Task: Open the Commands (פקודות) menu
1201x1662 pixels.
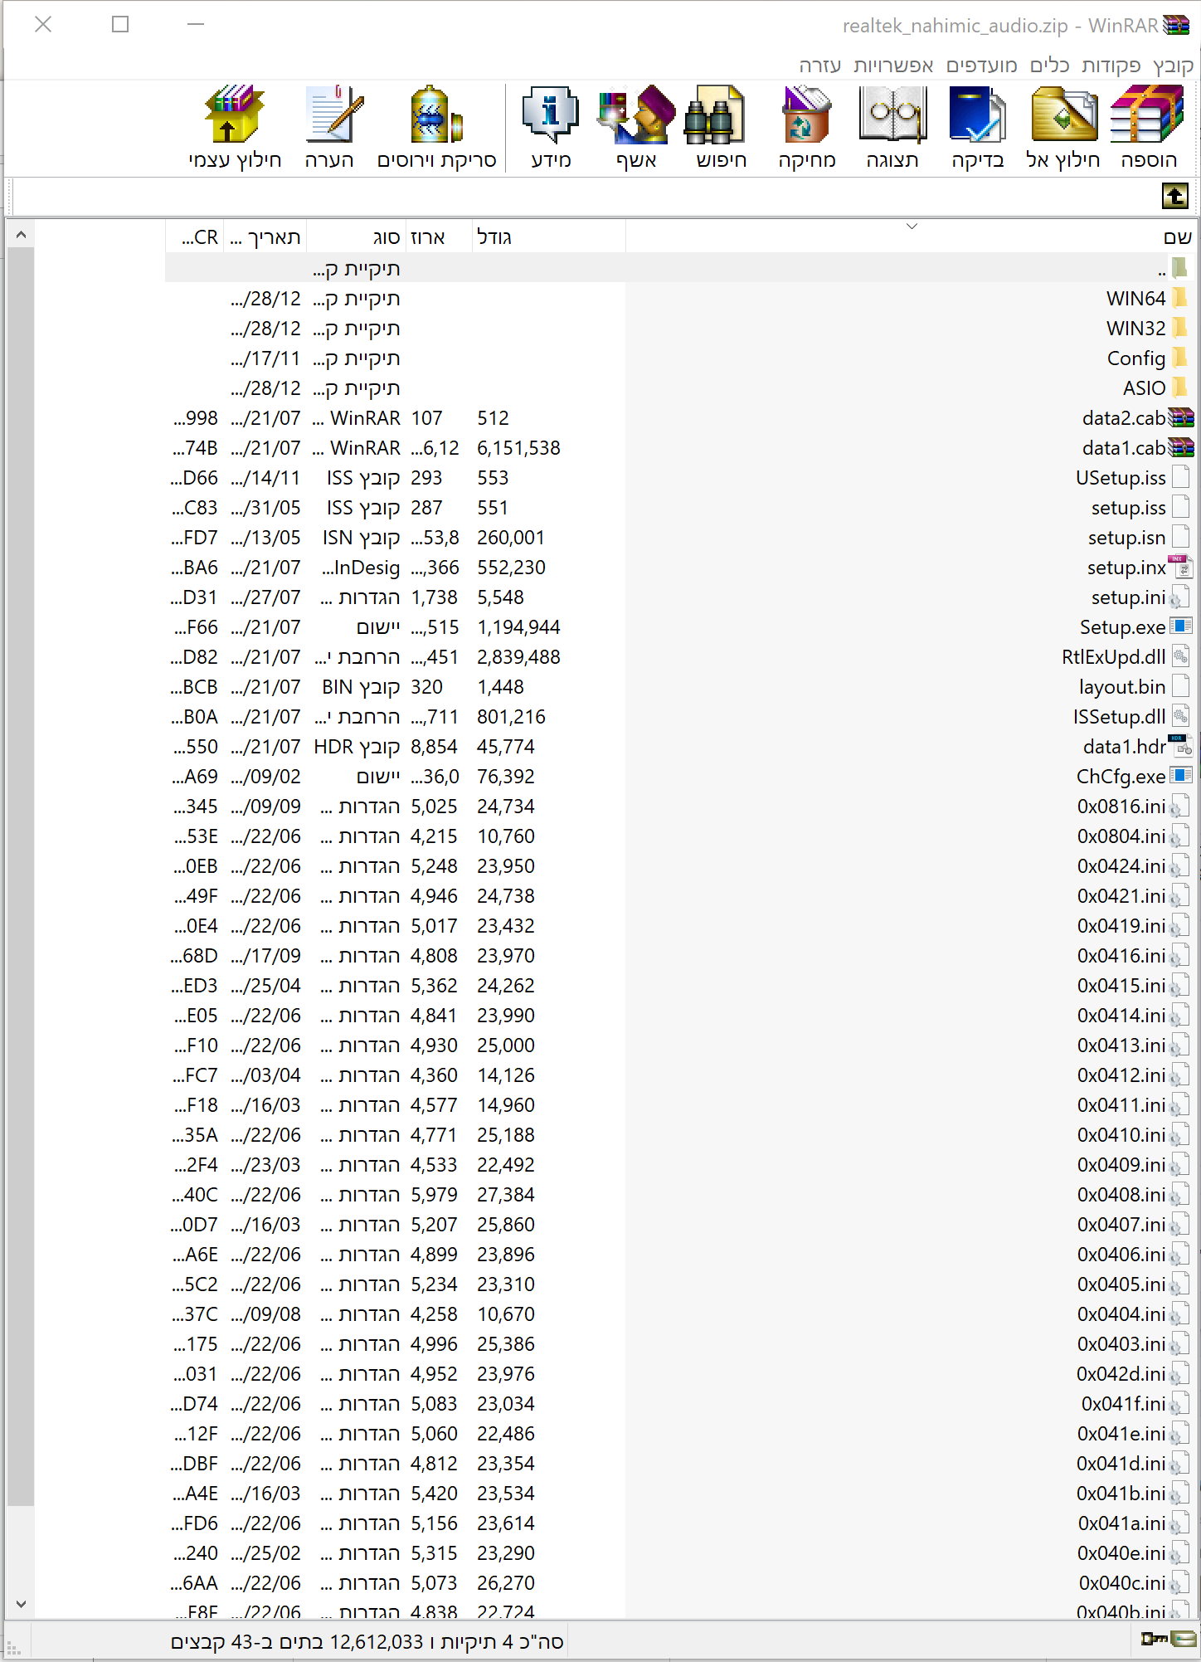Action: [x=1111, y=66]
